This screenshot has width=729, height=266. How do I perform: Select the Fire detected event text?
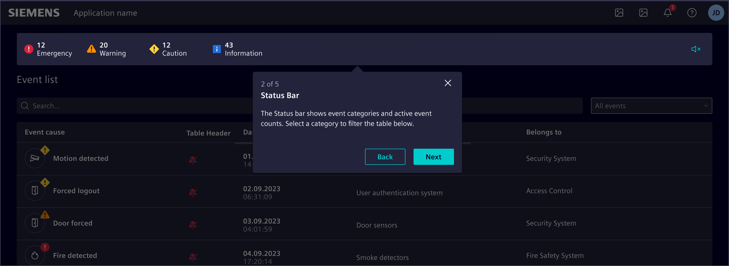75,255
